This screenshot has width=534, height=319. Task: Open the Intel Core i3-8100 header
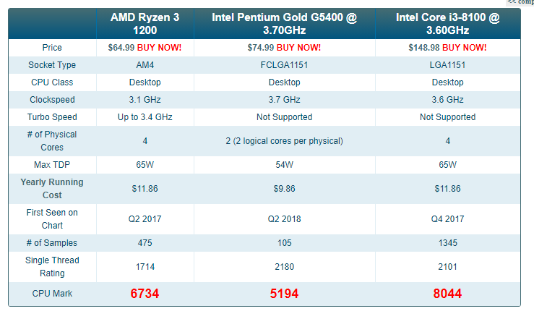pyautogui.click(x=447, y=23)
